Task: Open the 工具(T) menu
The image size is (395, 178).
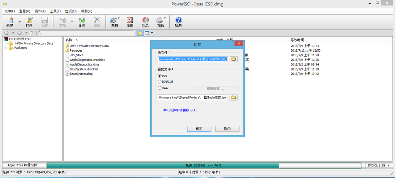Action: point(56,11)
